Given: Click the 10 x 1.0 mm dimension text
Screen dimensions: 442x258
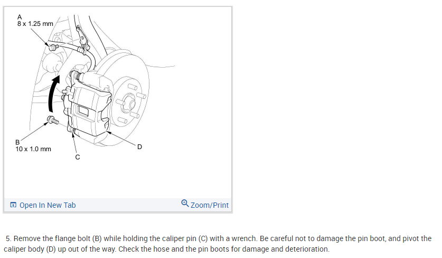Looking at the screenshot, I should (x=33, y=149).
